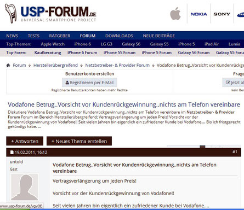Click + Antworten button

(x=25, y=141)
